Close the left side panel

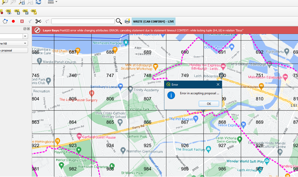(28, 29)
